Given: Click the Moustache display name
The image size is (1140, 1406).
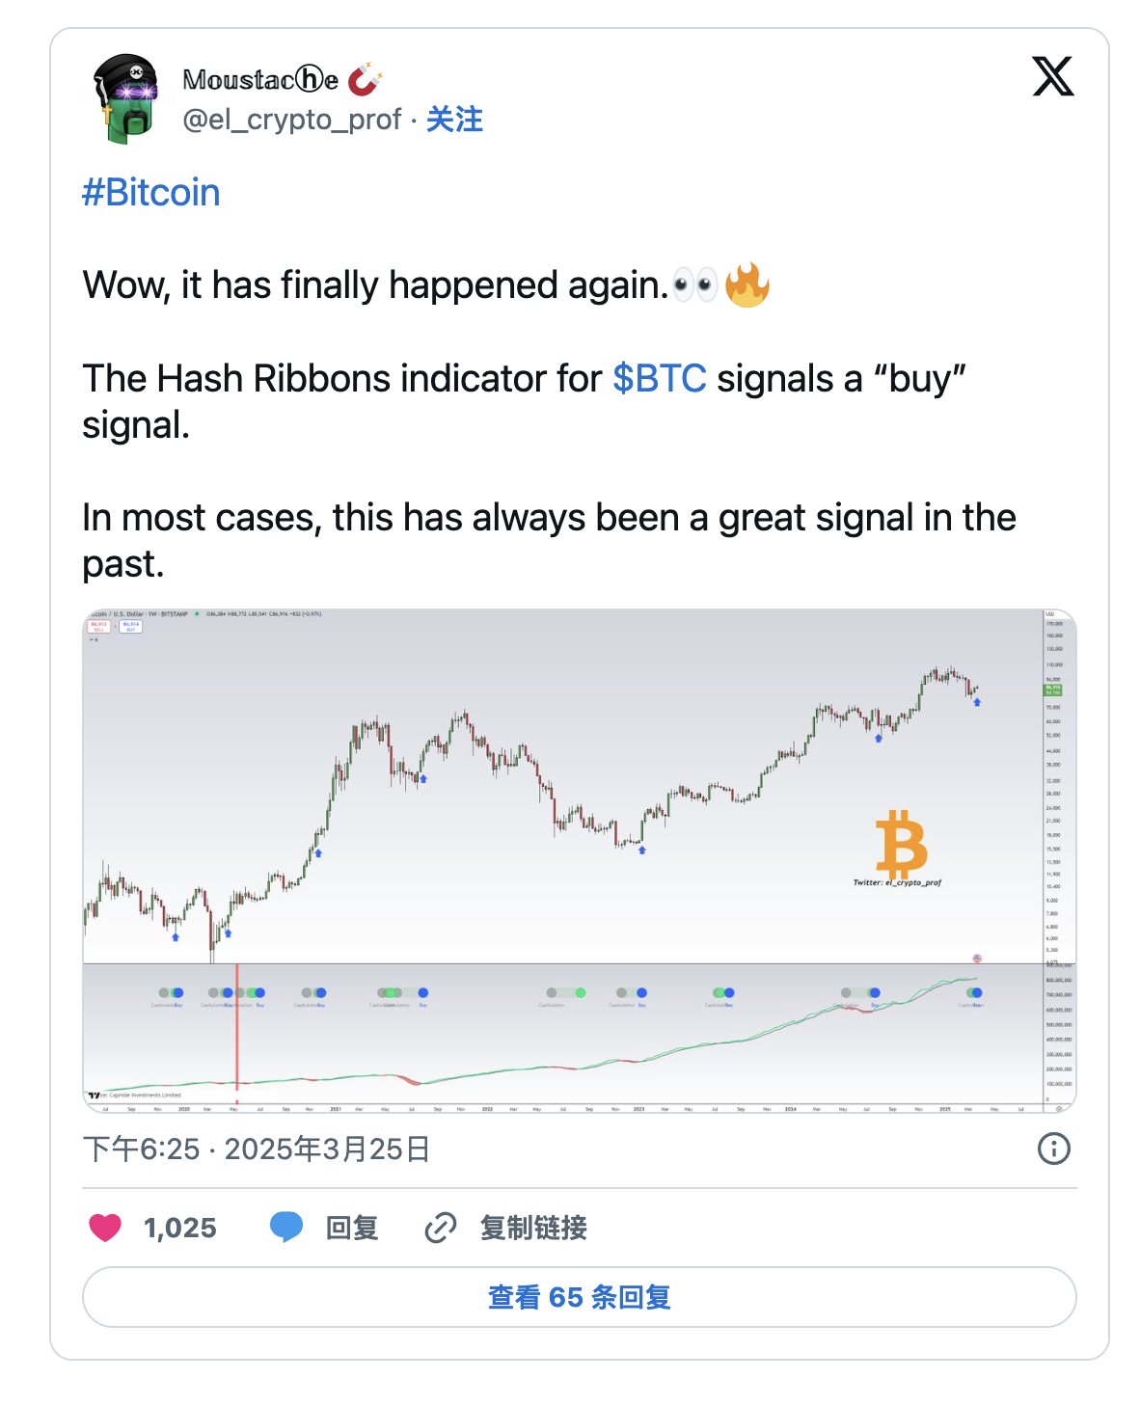Looking at the screenshot, I should click(260, 79).
